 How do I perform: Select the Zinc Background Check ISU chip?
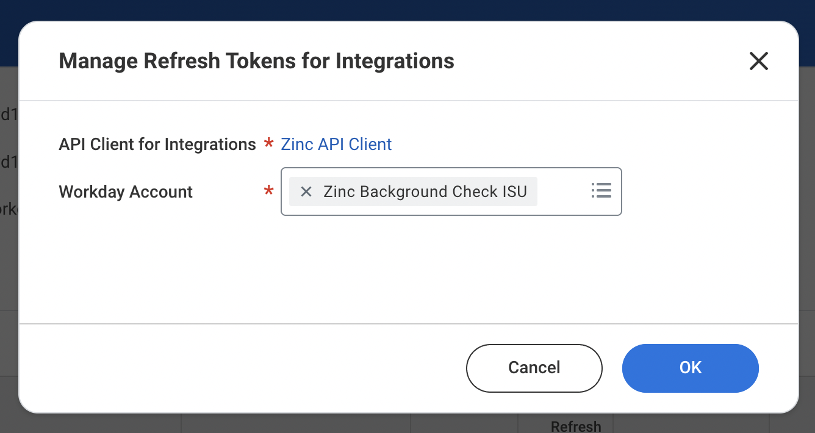point(413,191)
